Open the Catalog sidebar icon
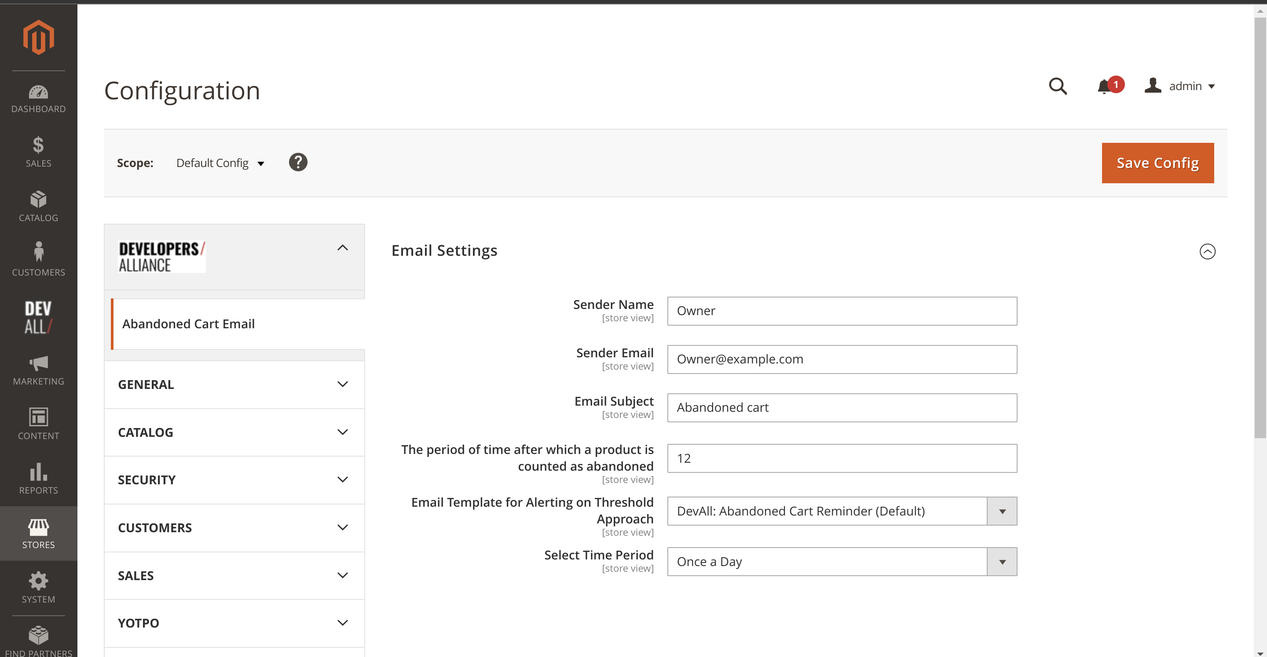The width and height of the screenshot is (1267, 657). 38,207
